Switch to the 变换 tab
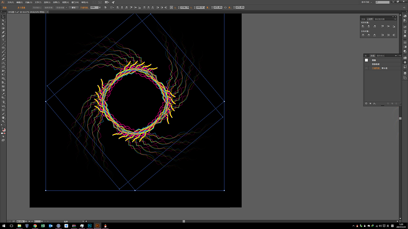The width and height of the screenshot is (408, 229). (363, 19)
